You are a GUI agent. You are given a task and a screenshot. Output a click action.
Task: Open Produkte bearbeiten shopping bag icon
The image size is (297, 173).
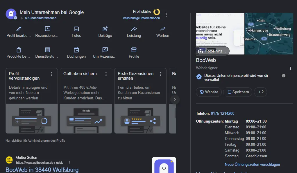click(x=19, y=50)
